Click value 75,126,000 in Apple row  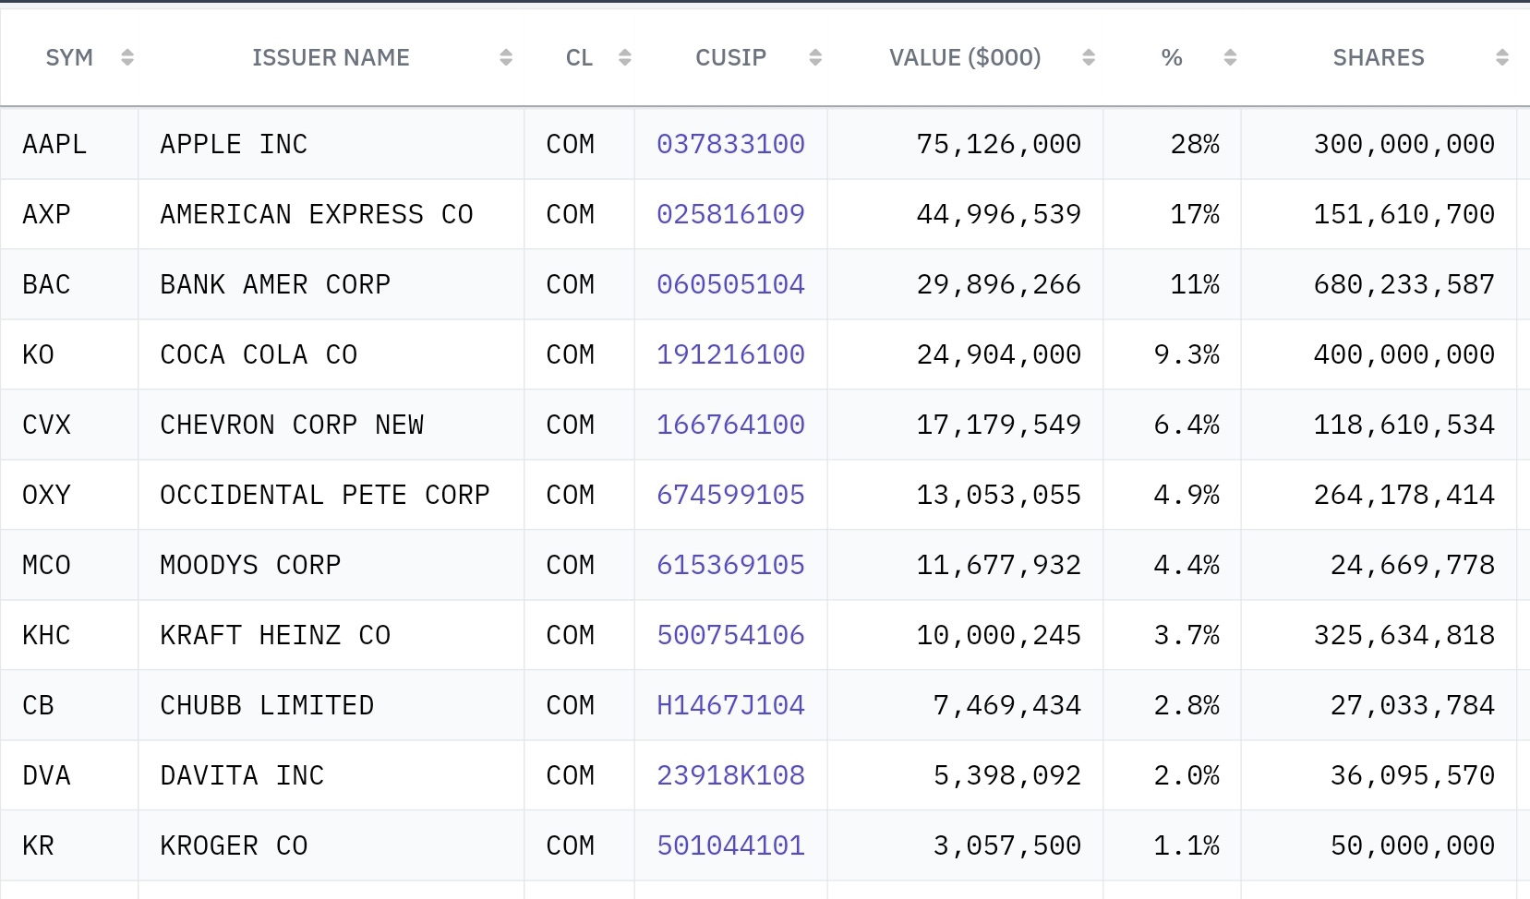[x=998, y=144]
